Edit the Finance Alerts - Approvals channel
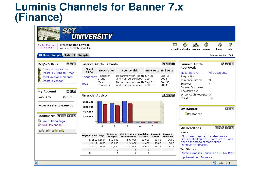 click(x=223, y=64)
